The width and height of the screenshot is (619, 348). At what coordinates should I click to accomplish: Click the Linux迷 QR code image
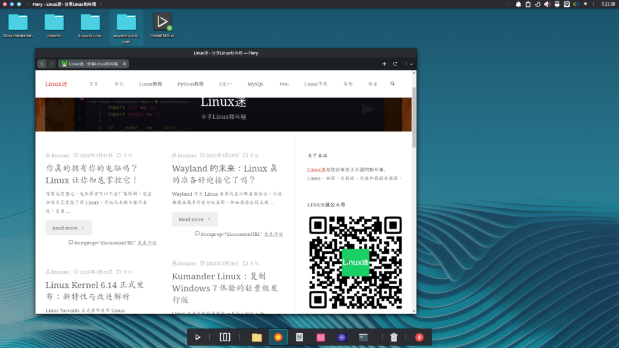(x=355, y=262)
